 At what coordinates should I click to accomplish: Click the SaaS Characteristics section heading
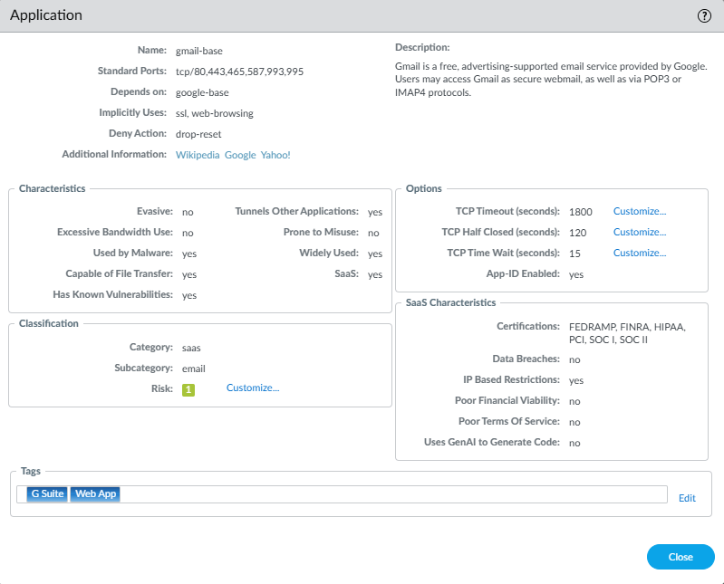(450, 302)
